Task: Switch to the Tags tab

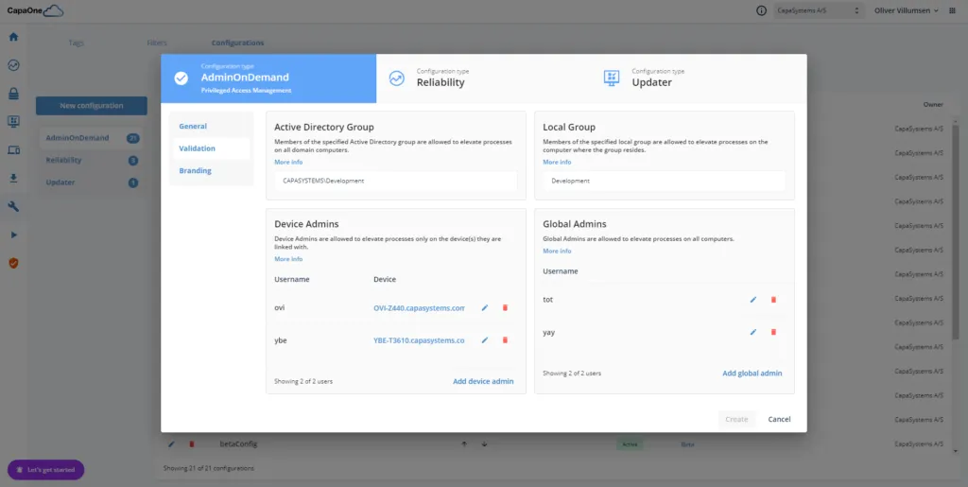Action: click(76, 43)
